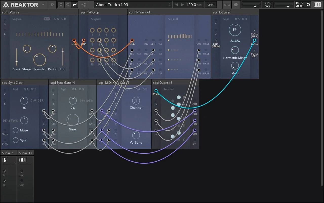Adjust the output level slider in header
Viewport: 324px width, 203px height.
coord(284,5)
